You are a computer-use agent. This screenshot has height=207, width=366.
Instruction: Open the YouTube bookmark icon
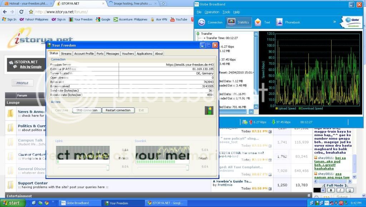pos(173,19)
